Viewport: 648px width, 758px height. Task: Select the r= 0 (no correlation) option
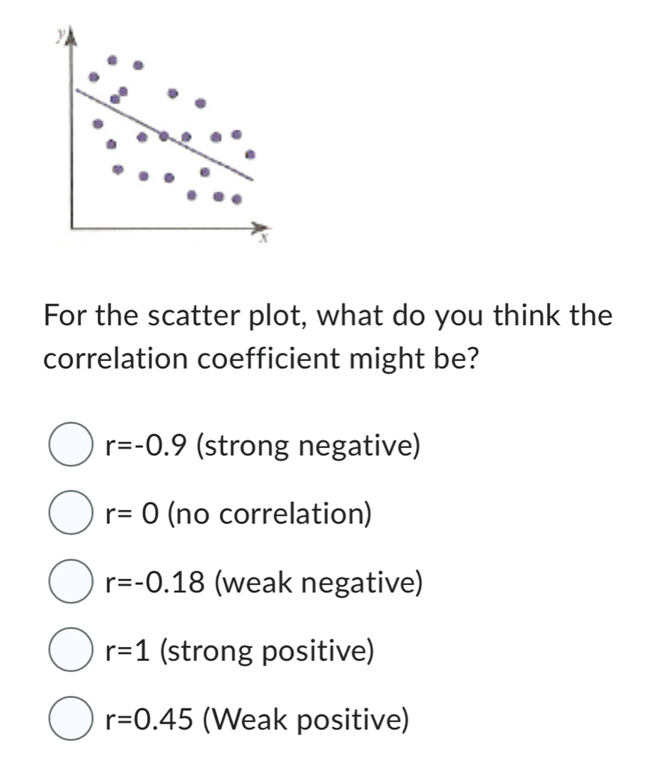pos(71,514)
